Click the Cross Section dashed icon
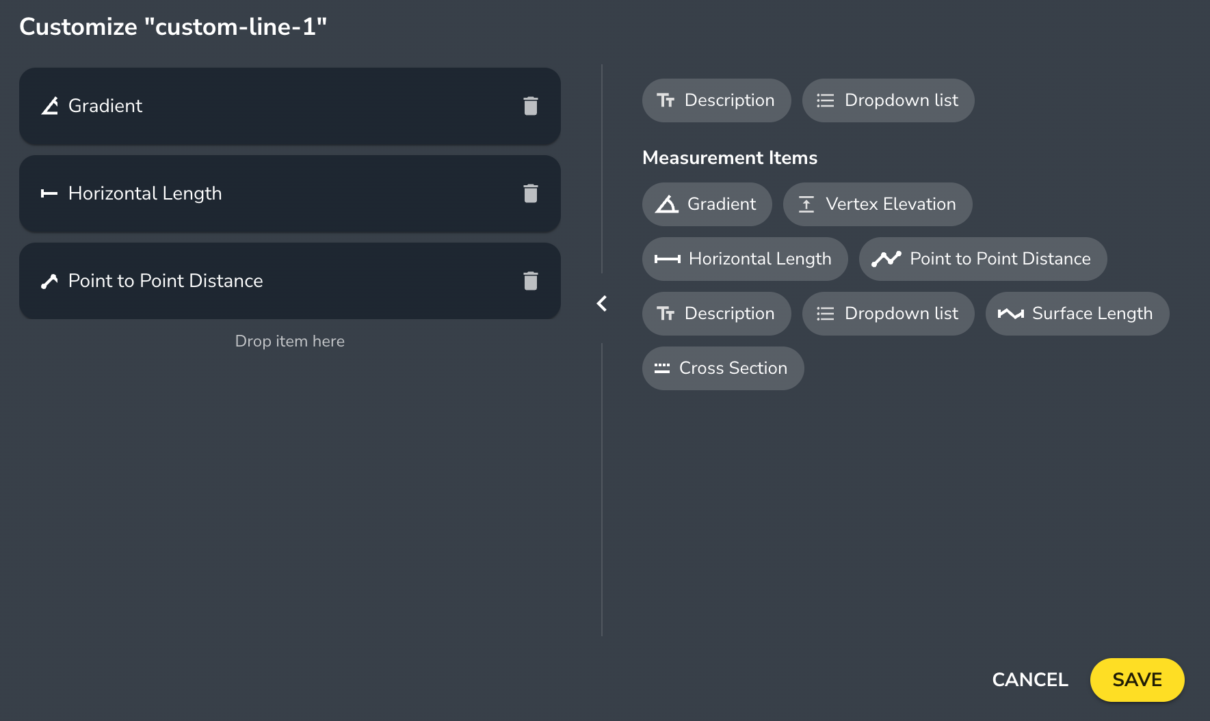Viewport: 1210px width, 721px height. point(662,368)
